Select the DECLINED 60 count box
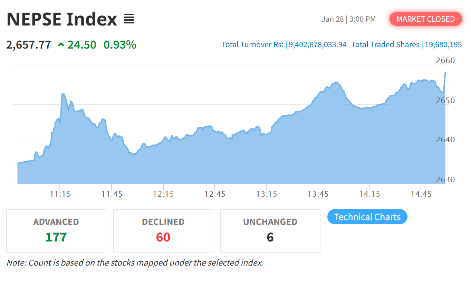Viewport: 471px width, 289px height. [163, 231]
